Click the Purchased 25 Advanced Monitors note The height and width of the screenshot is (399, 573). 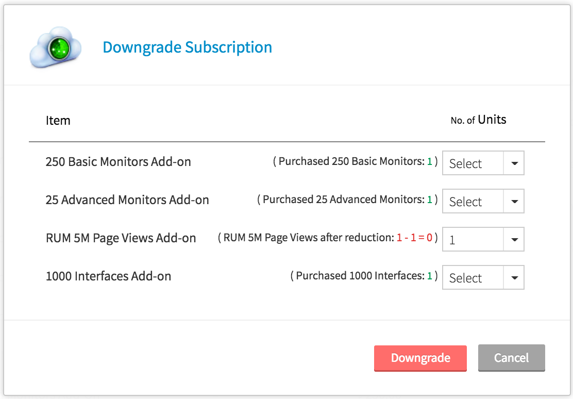pos(347,199)
